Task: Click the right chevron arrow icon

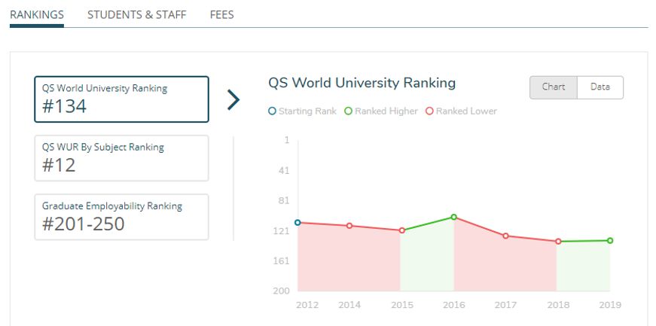Action: 233,100
